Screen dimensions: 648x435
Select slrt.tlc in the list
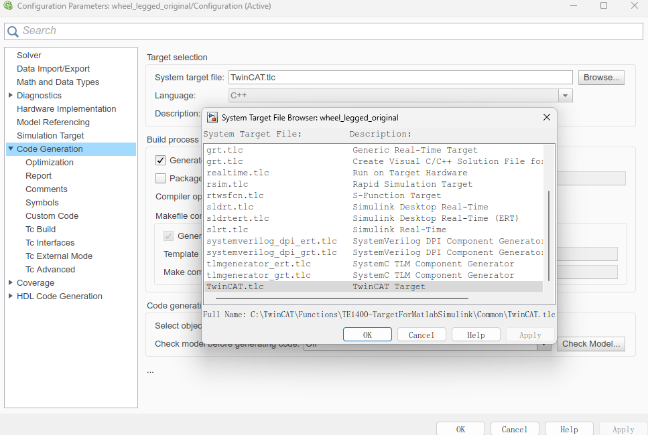pos(374,230)
